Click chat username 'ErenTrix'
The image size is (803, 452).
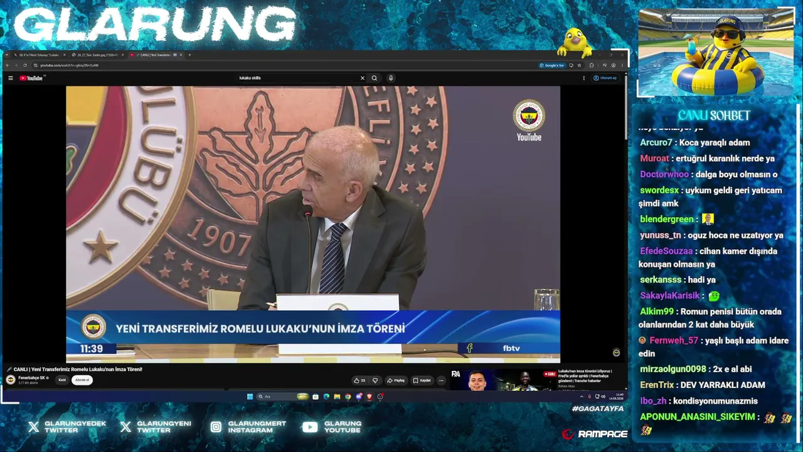[x=657, y=385]
